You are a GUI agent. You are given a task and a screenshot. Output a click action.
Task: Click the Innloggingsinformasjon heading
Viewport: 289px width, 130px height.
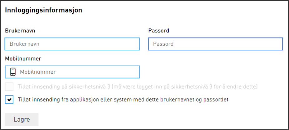[44, 10]
